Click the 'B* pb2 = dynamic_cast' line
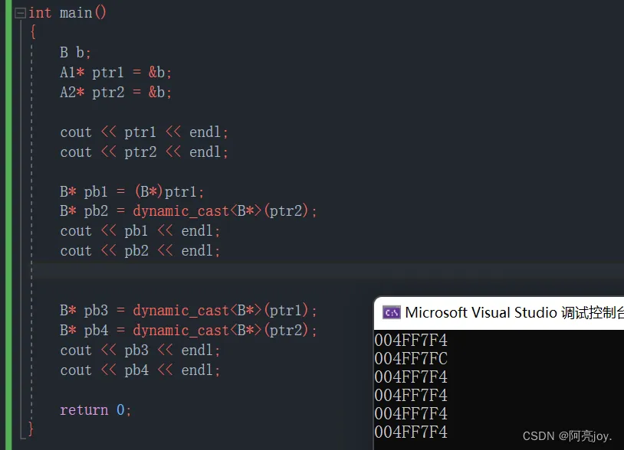The width and height of the screenshot is (624, 450). [188, 211]
